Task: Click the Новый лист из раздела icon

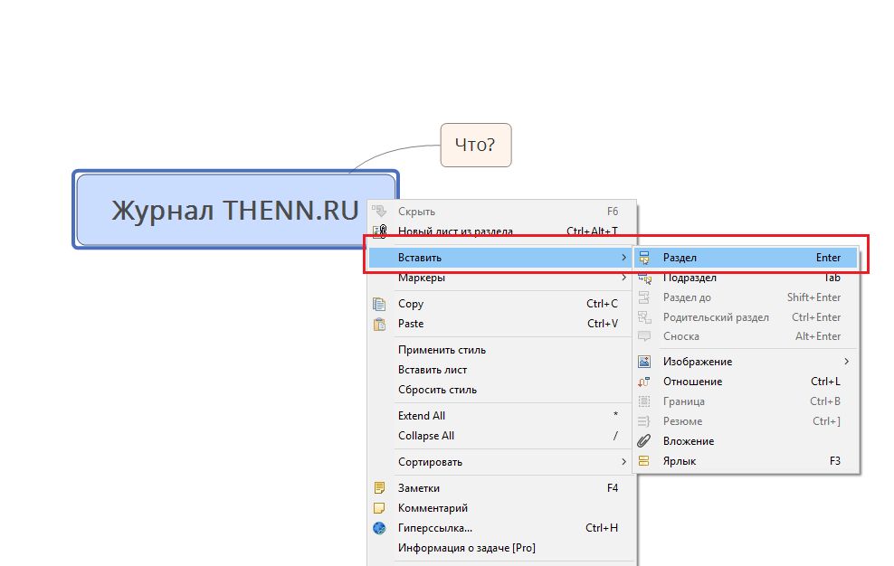Action: [x=379, y=231]
